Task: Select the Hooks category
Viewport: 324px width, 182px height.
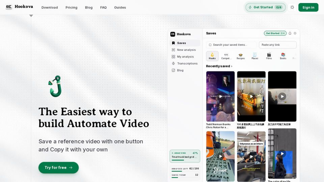Action: pyautogui.click(x=212, y=56)
